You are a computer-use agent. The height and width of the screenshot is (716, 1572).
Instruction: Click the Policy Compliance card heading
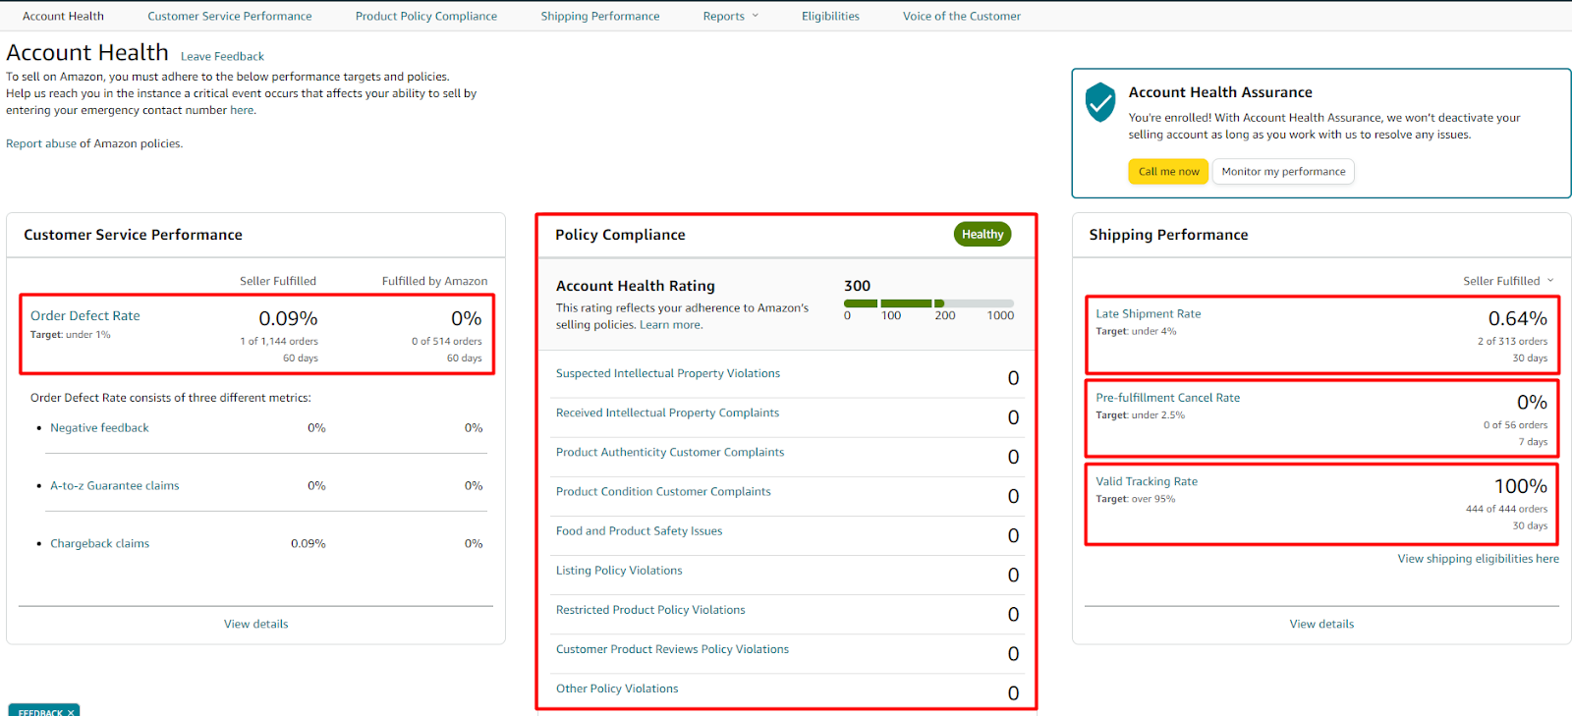(620, 235)
